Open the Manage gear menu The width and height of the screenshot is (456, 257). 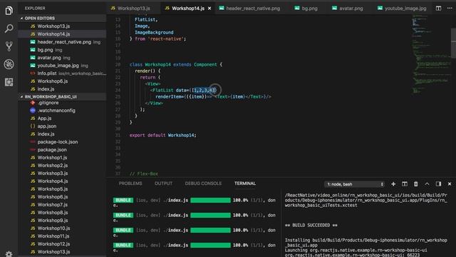pyautogui.click(x=9, y=254)
